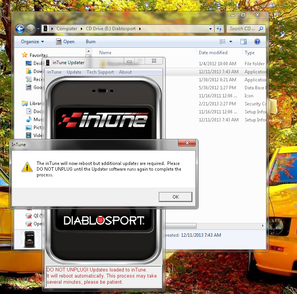The height and width of the screenshot is (294, 297).
Task: Open the Update menu in inTune Updater
Action: 74,72
